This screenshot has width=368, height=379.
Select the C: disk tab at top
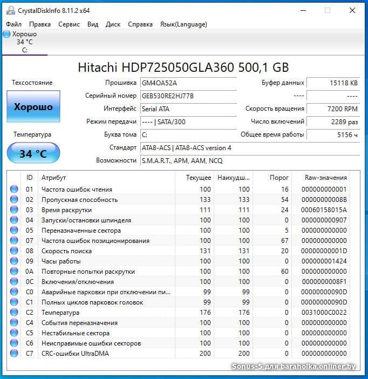[25, 42]
